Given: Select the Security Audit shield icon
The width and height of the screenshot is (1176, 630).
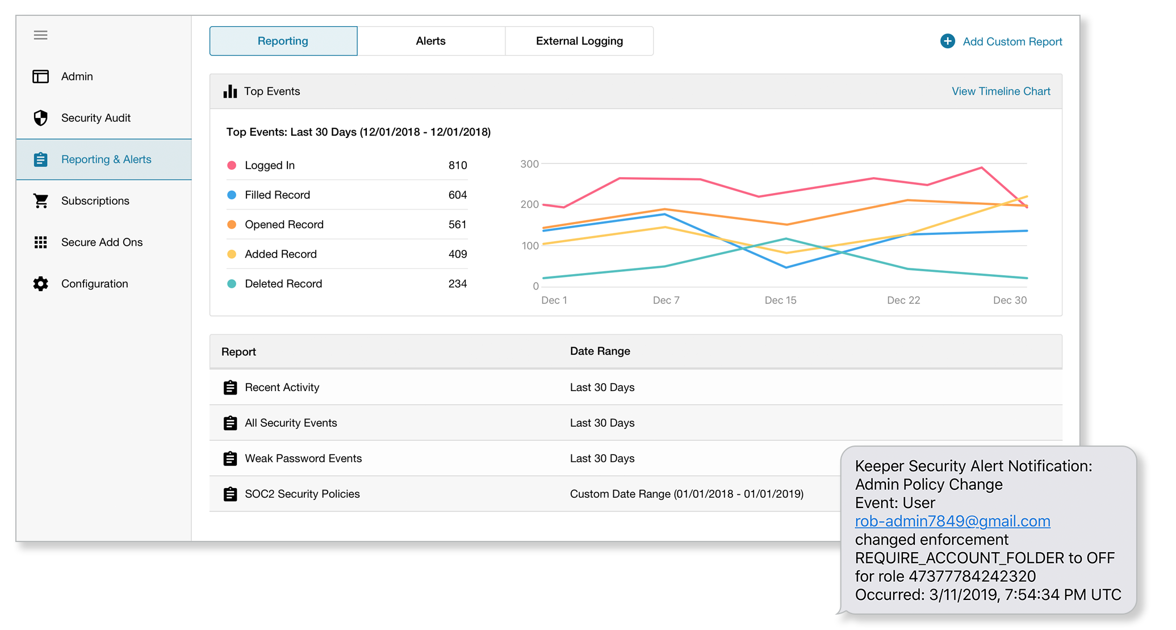Looking at the screenshot, I should (x=40, y=117).
